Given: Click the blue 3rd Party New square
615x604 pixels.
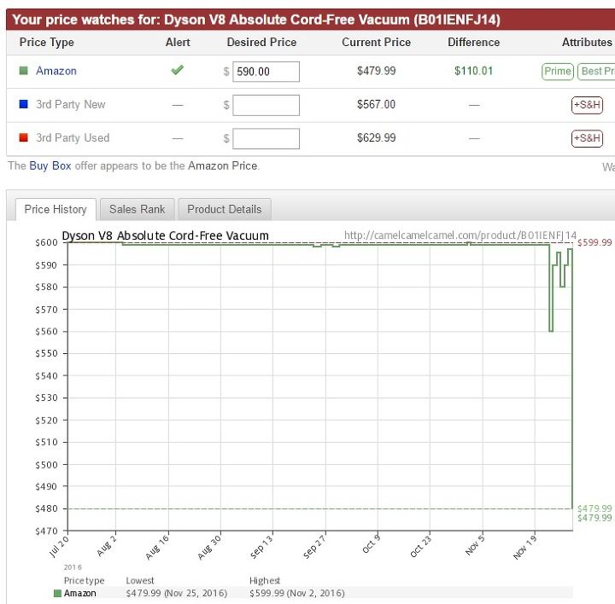Looking at the screenshot, I should pyautogui.click(x=24, y=104).
